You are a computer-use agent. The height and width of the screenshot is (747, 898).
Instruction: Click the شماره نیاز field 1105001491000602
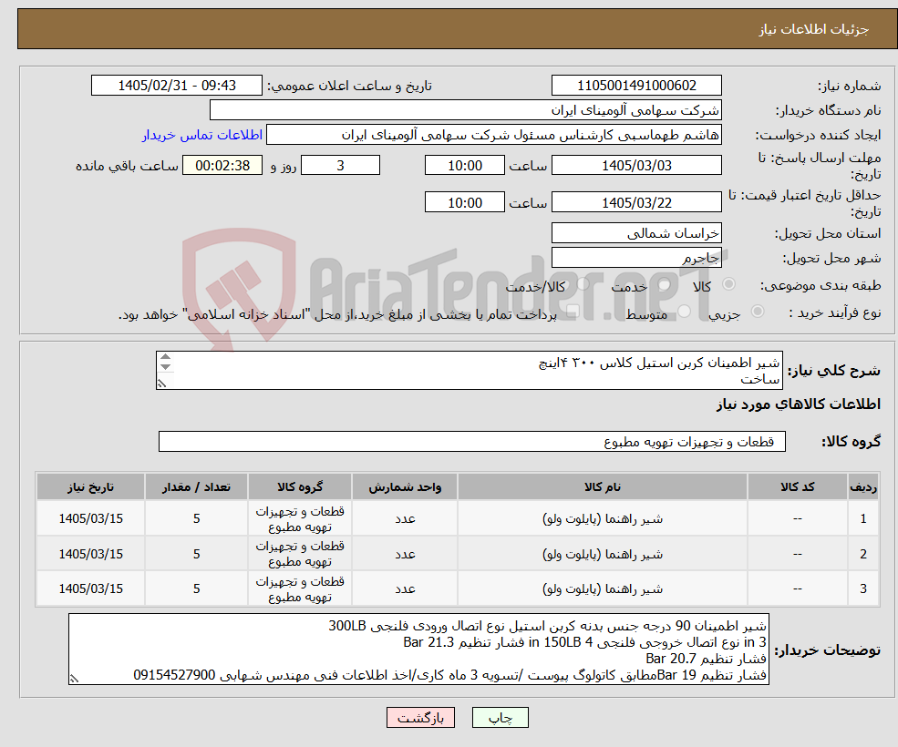click(x=636, y=86)
